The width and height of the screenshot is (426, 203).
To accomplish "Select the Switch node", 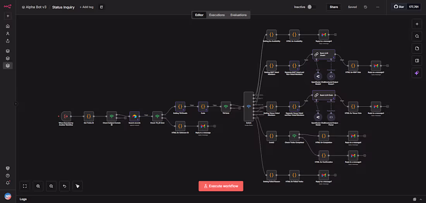I will coord(249,107).
